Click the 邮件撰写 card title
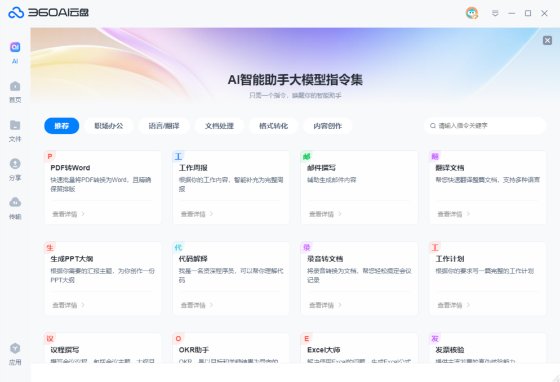Viewport: 560px width, 382px height. pos(322,168)
